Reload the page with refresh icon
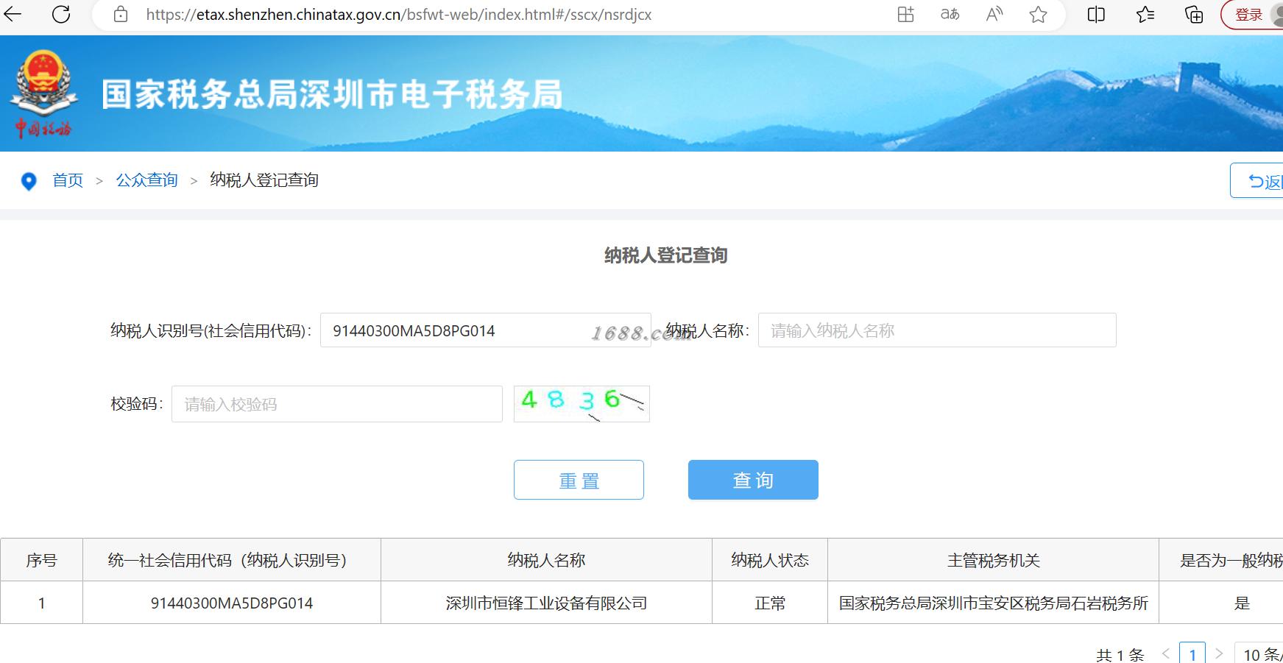 point(61,14)
